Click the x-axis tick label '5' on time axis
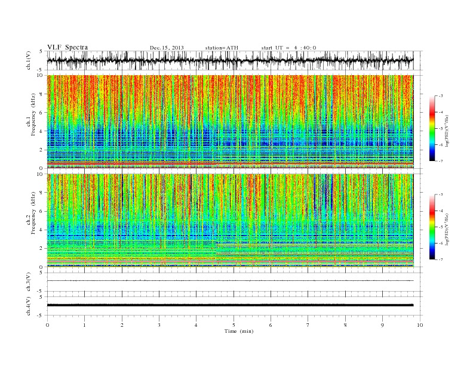This screenshot has width=473, height=365. pos(234,325)
